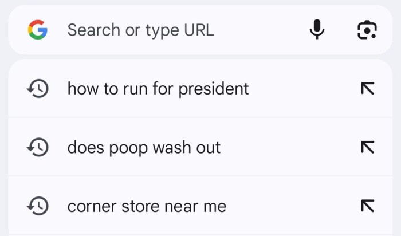
Task: Insert "how to run for president" via arrow icon
Action: coord(367,89)
